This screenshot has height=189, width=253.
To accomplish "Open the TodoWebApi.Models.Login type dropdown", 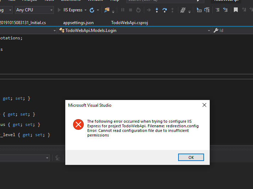I will [x=134, y=30].
